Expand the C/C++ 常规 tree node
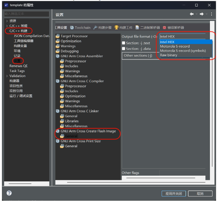This screenshot has width=217, height=202. (7, 26)
